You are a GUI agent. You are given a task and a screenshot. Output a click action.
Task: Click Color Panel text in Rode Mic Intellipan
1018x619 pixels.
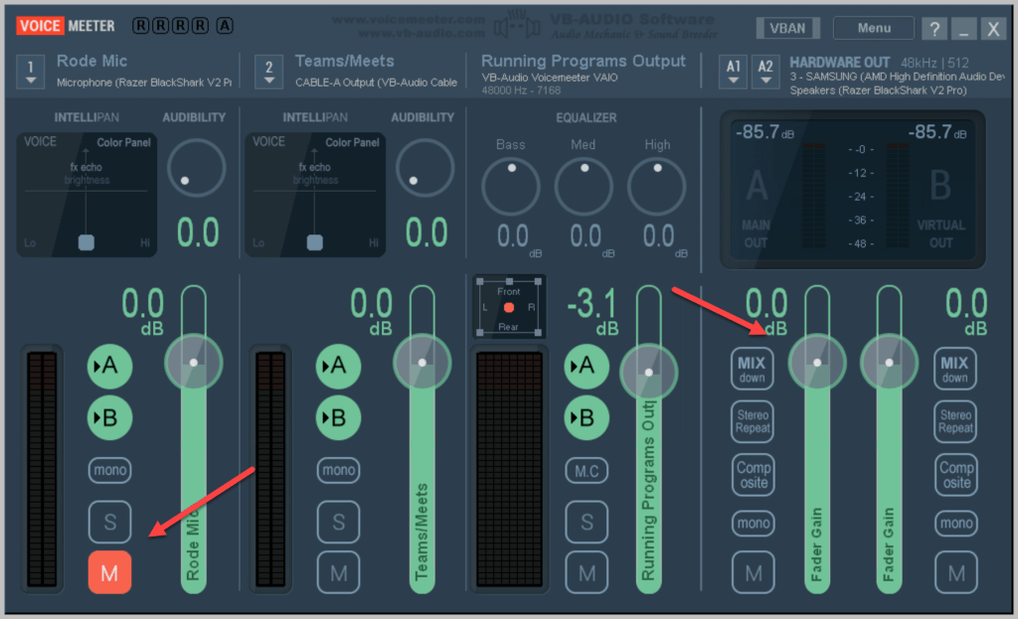click(123, 142)
